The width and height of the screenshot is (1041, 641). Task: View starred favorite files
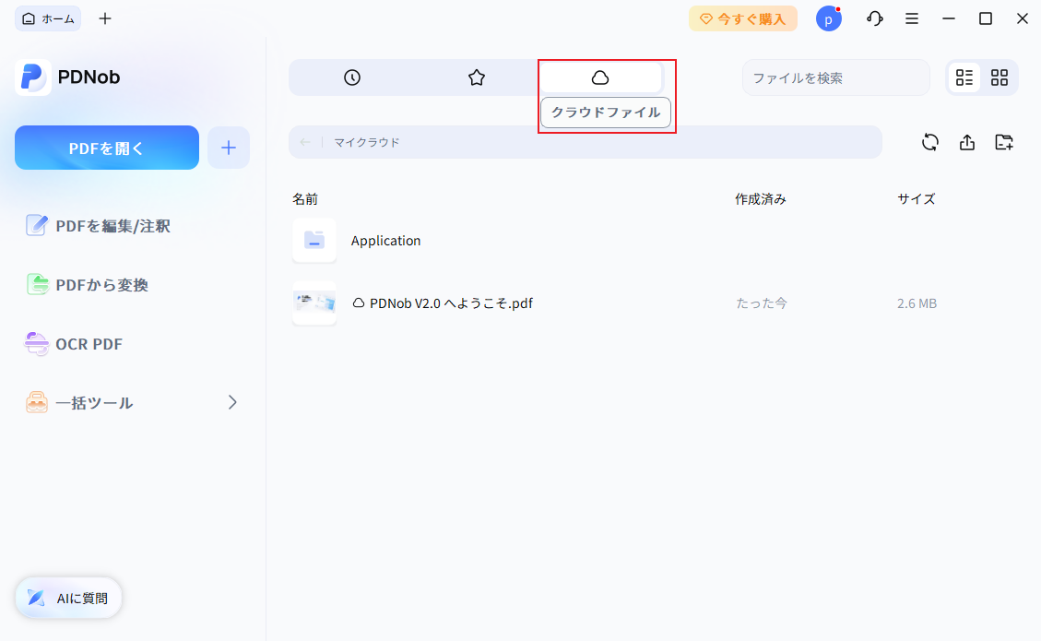477,77
